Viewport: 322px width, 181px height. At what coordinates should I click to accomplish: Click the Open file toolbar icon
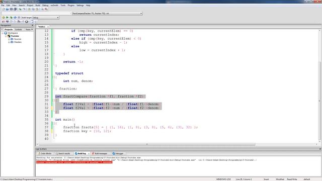(x=7, y=9)
